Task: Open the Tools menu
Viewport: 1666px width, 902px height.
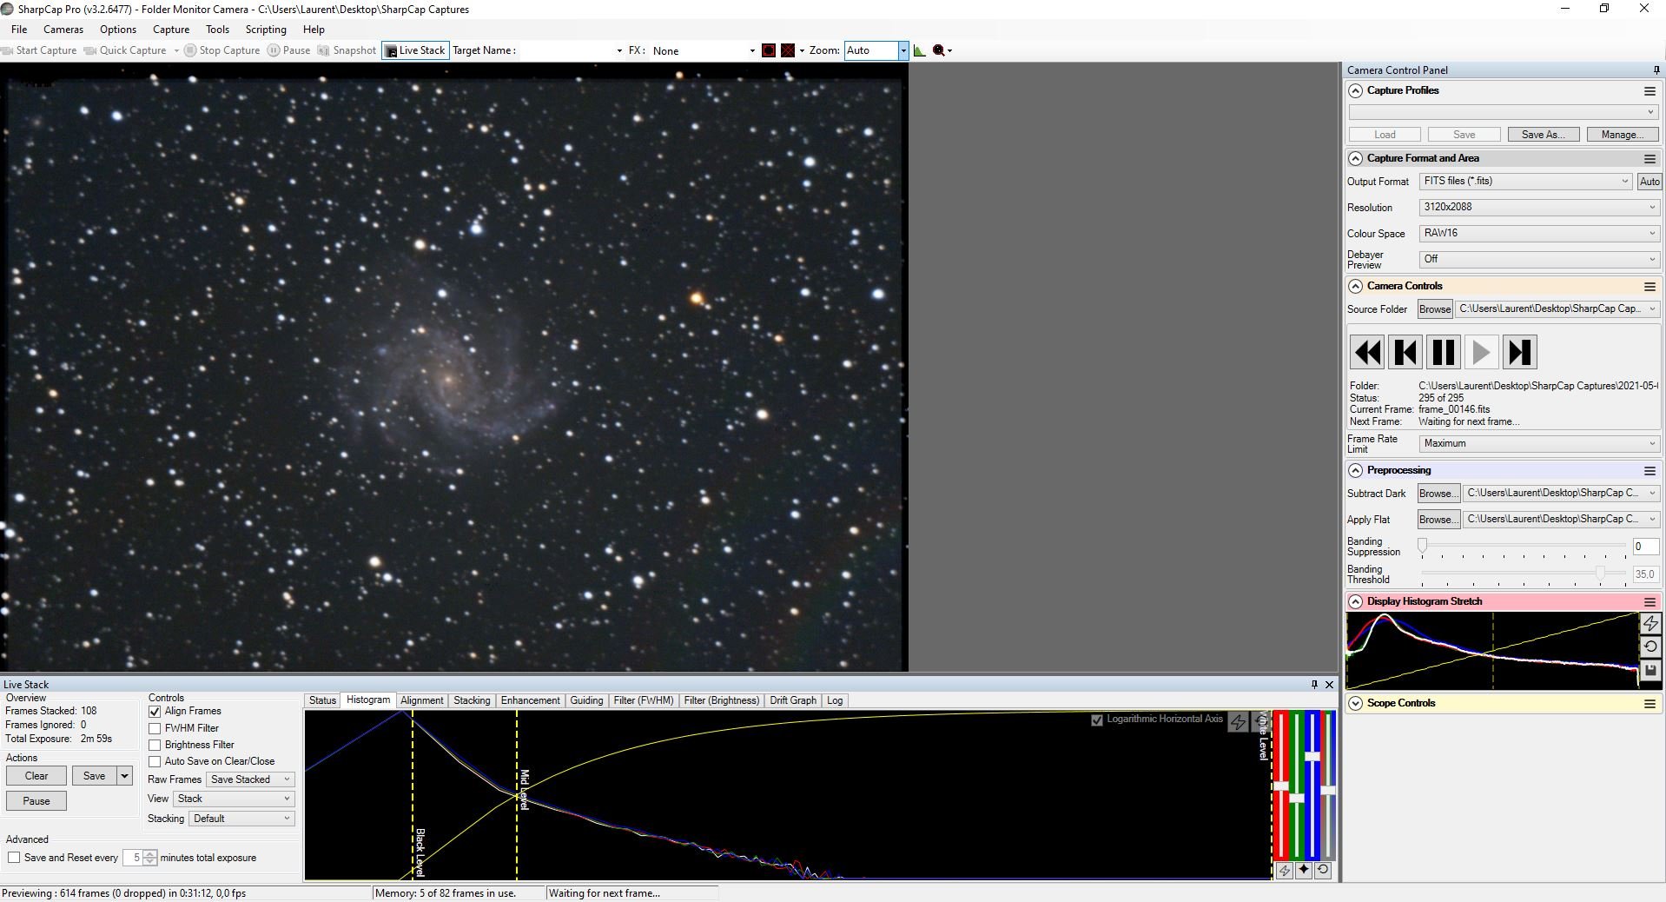Action: pyautogui.click(x=217, y=30)
